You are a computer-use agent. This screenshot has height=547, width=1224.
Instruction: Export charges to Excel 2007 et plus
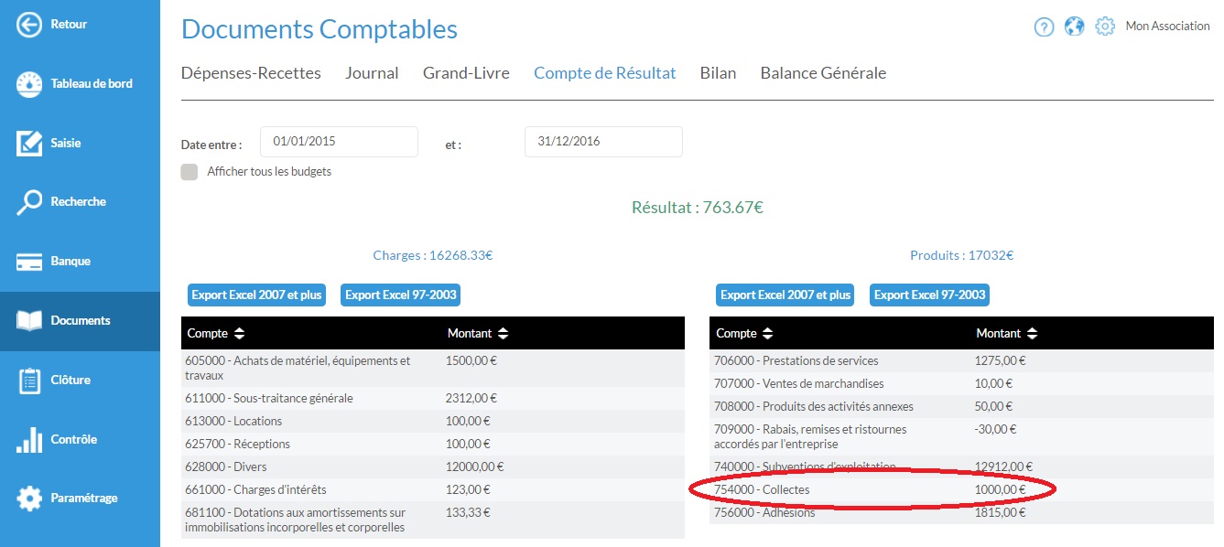click(x=256, y=295)
